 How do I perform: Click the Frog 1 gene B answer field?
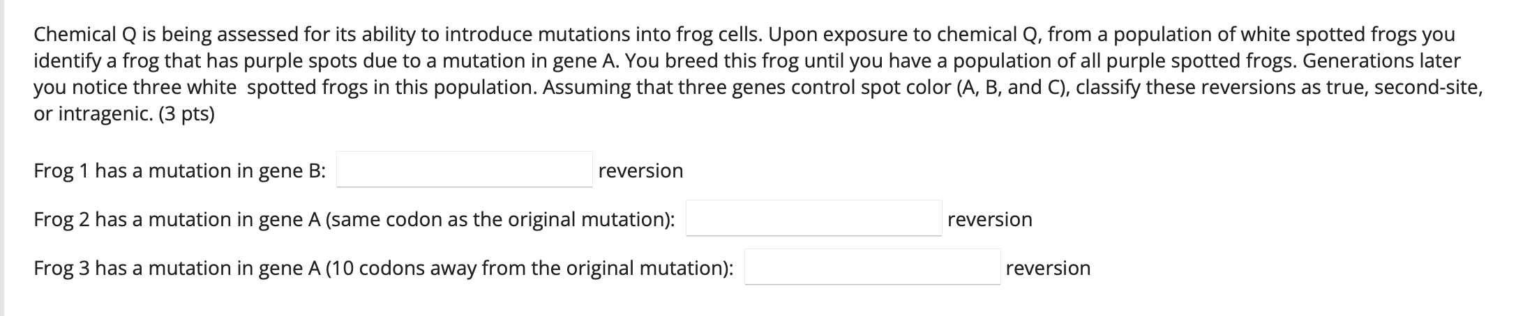[x=464, y=170]
